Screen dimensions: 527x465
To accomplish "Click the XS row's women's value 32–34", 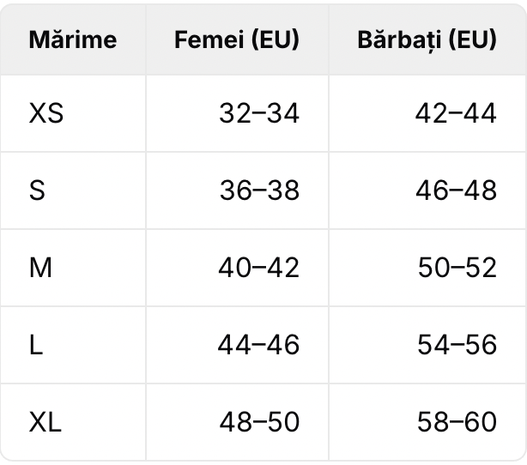I will tap(259, 113).
